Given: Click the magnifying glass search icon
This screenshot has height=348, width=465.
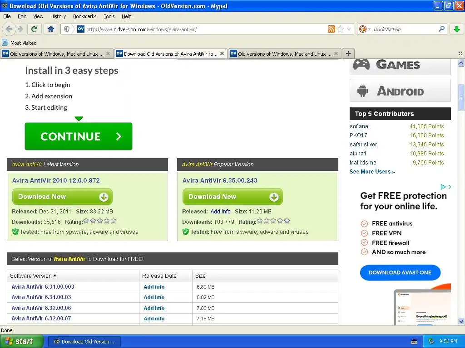Looking at the screenshot, I should coord(441,29).
